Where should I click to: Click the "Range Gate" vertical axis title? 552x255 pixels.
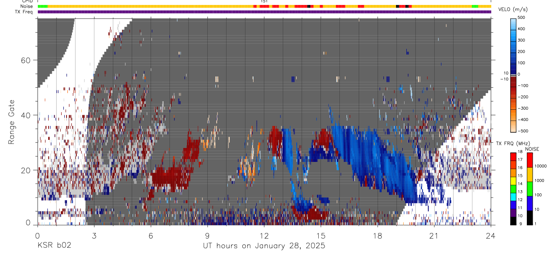[x=11, y=122]
